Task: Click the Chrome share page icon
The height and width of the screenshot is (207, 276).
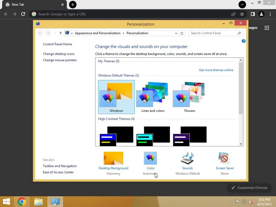Action: pyautogui.click(x=233, y=14)
